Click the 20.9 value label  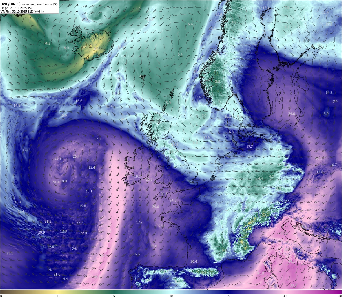pyautogui.click(x=41, y=233)
